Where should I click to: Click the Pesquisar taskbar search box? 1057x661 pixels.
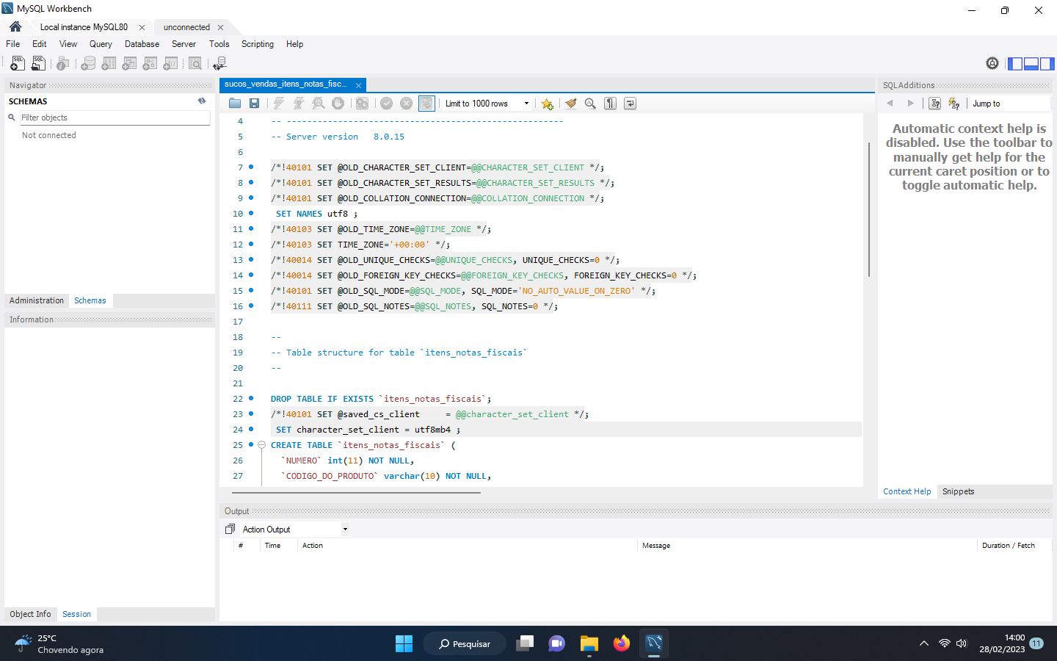(465, 643)
